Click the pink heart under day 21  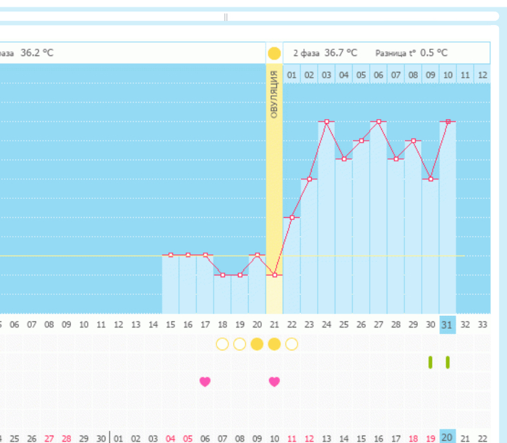(x=274, y=381)
